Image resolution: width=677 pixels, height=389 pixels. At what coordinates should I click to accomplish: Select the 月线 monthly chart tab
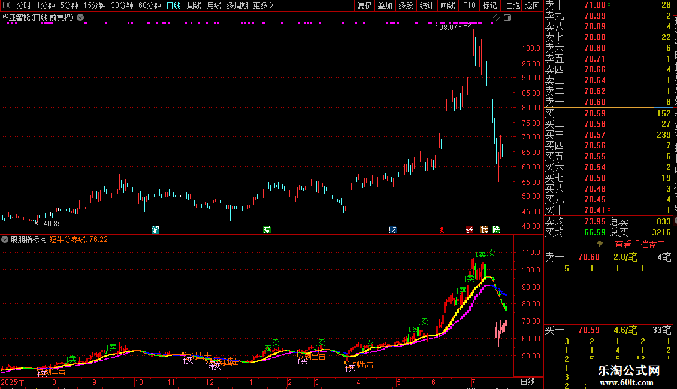[x=214, y=5]
